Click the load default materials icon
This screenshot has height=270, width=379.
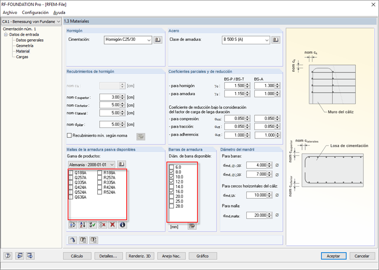tap(83, 240)
